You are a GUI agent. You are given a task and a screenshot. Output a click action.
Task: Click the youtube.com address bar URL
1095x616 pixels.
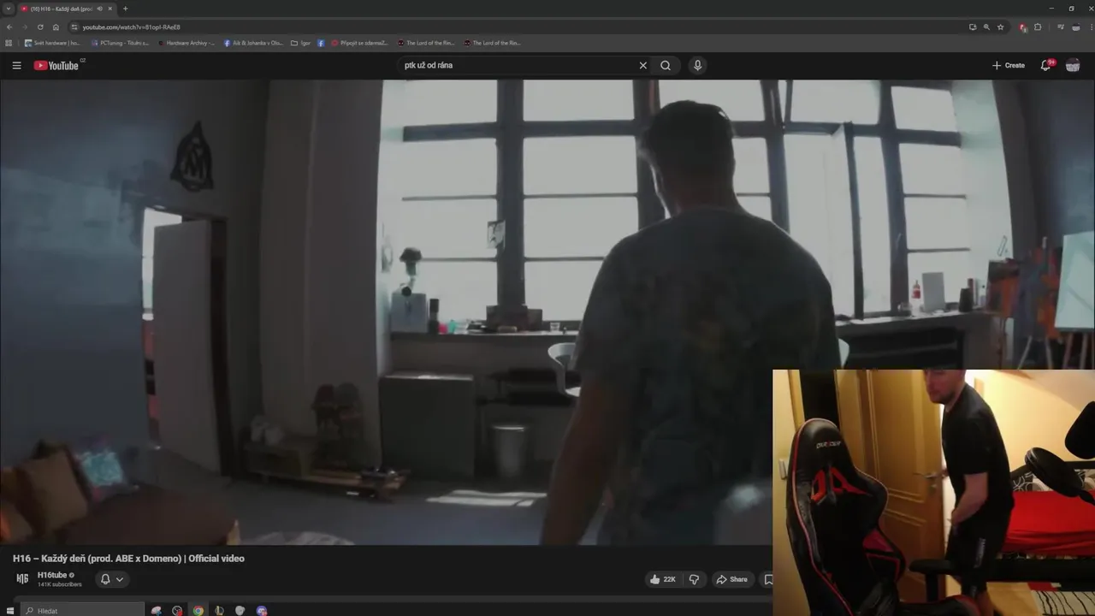(x=131, y=27)
